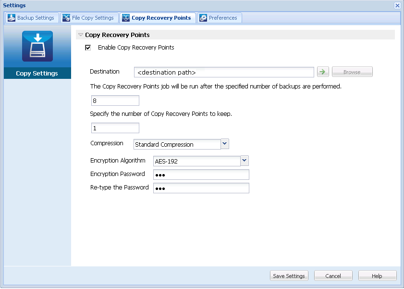
Task: Click the Backup Settings disk icon
Action: point(12,17)
